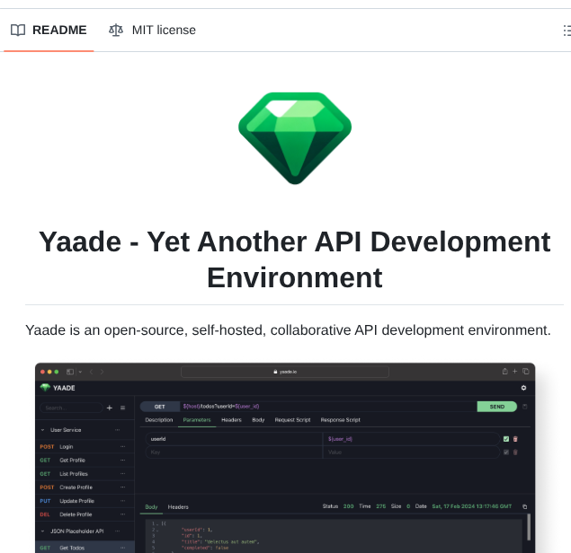571x553 pixels.
Task: Open options dots for List Profiles
Action: (122, 474)
